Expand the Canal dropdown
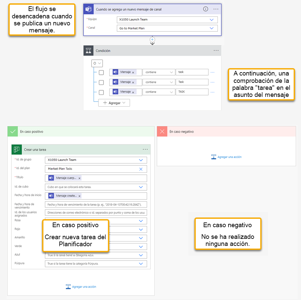Viewport: 301px width, 300px height. point(211,28)
